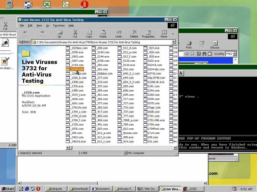Click the Delete toolbar icon

(134, 34)
